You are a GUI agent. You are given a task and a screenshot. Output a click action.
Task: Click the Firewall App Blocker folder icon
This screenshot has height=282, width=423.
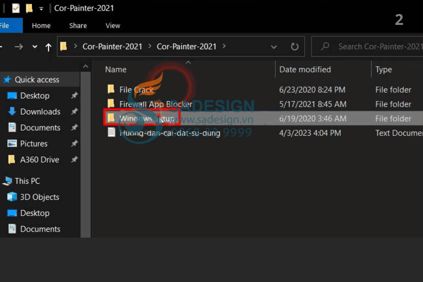tap(111, 104)
